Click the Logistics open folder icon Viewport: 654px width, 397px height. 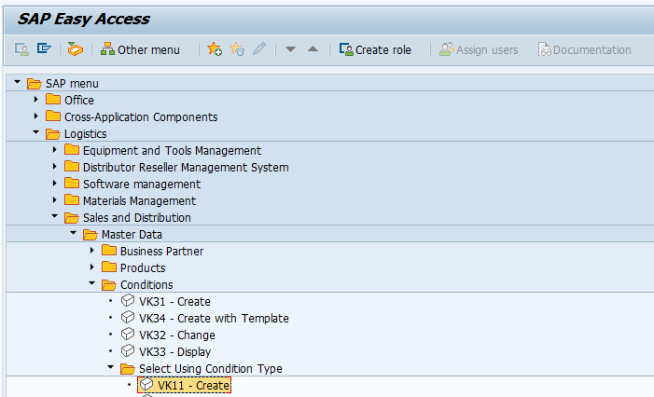tap(53, 134)
